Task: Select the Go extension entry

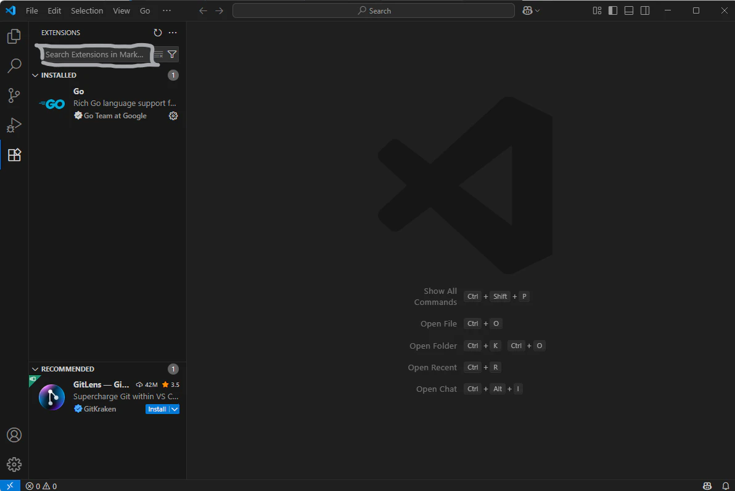Action: [x=107, y=103]
